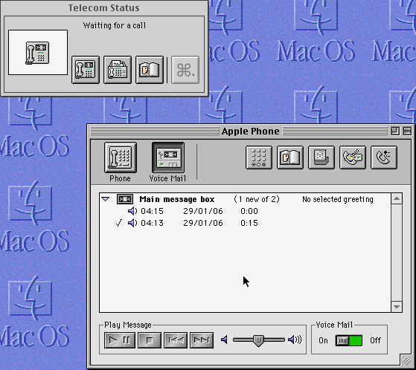Open the dial keypad in Apple Phone

coord(259,158)
